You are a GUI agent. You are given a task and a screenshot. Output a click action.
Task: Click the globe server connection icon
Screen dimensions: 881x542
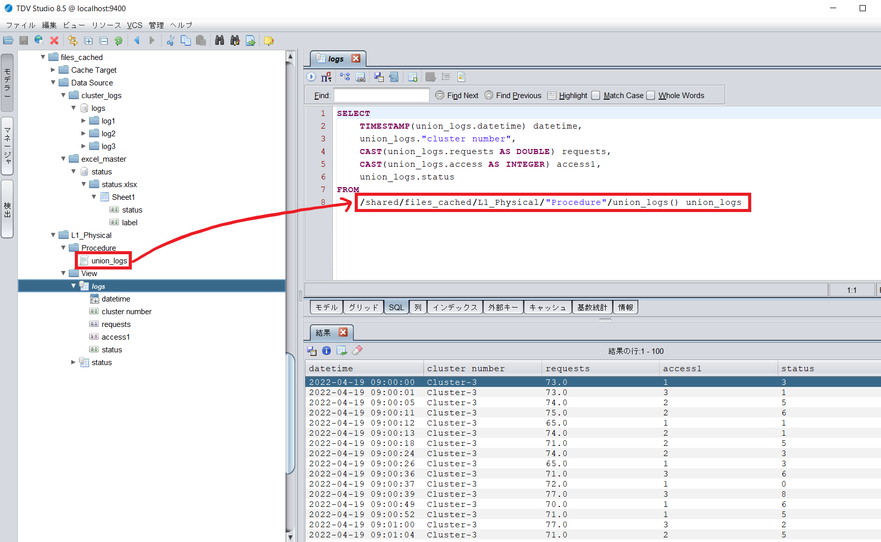(39, 41)
